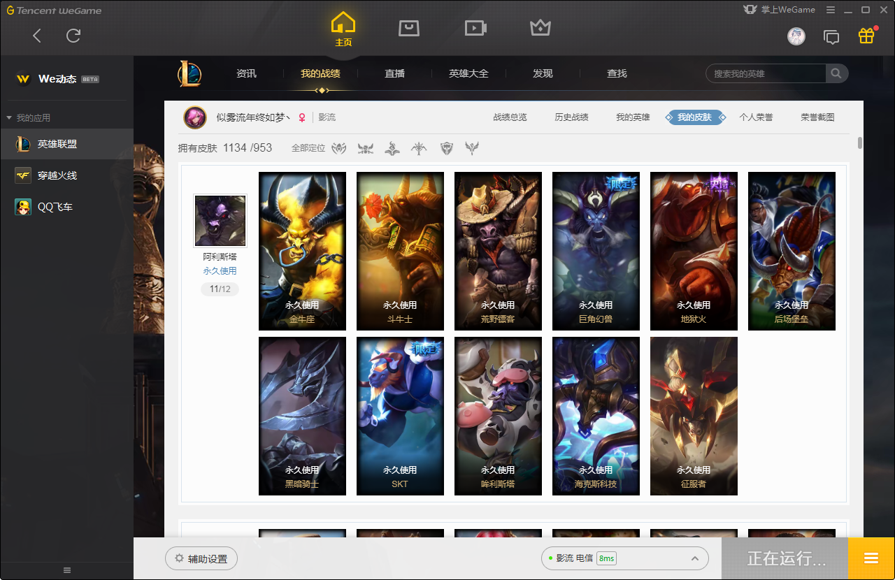Click the vertical scrollbar thumb
The image size is (895, 580).
pos(859,143)
